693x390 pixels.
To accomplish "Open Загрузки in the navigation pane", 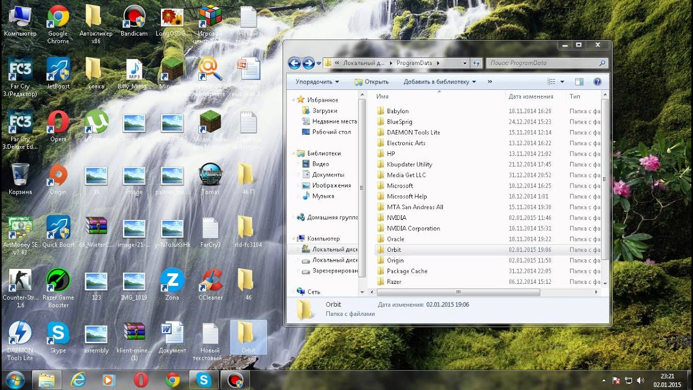I will [325, 110].
